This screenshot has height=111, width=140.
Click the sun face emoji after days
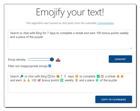pyautogui.click(x=77, y=76)
